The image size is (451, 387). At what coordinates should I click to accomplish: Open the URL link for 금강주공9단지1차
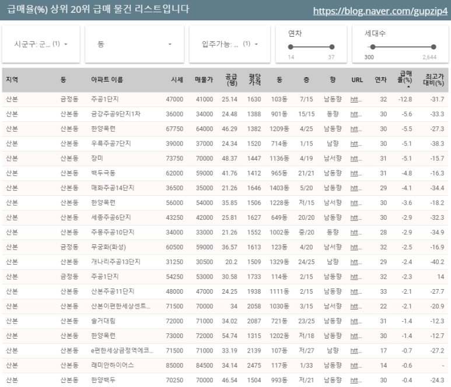(x=356, y=114)
